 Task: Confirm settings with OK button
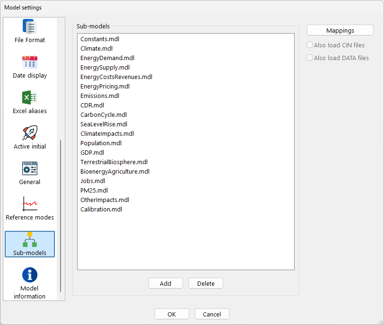[x=172, y=314]
